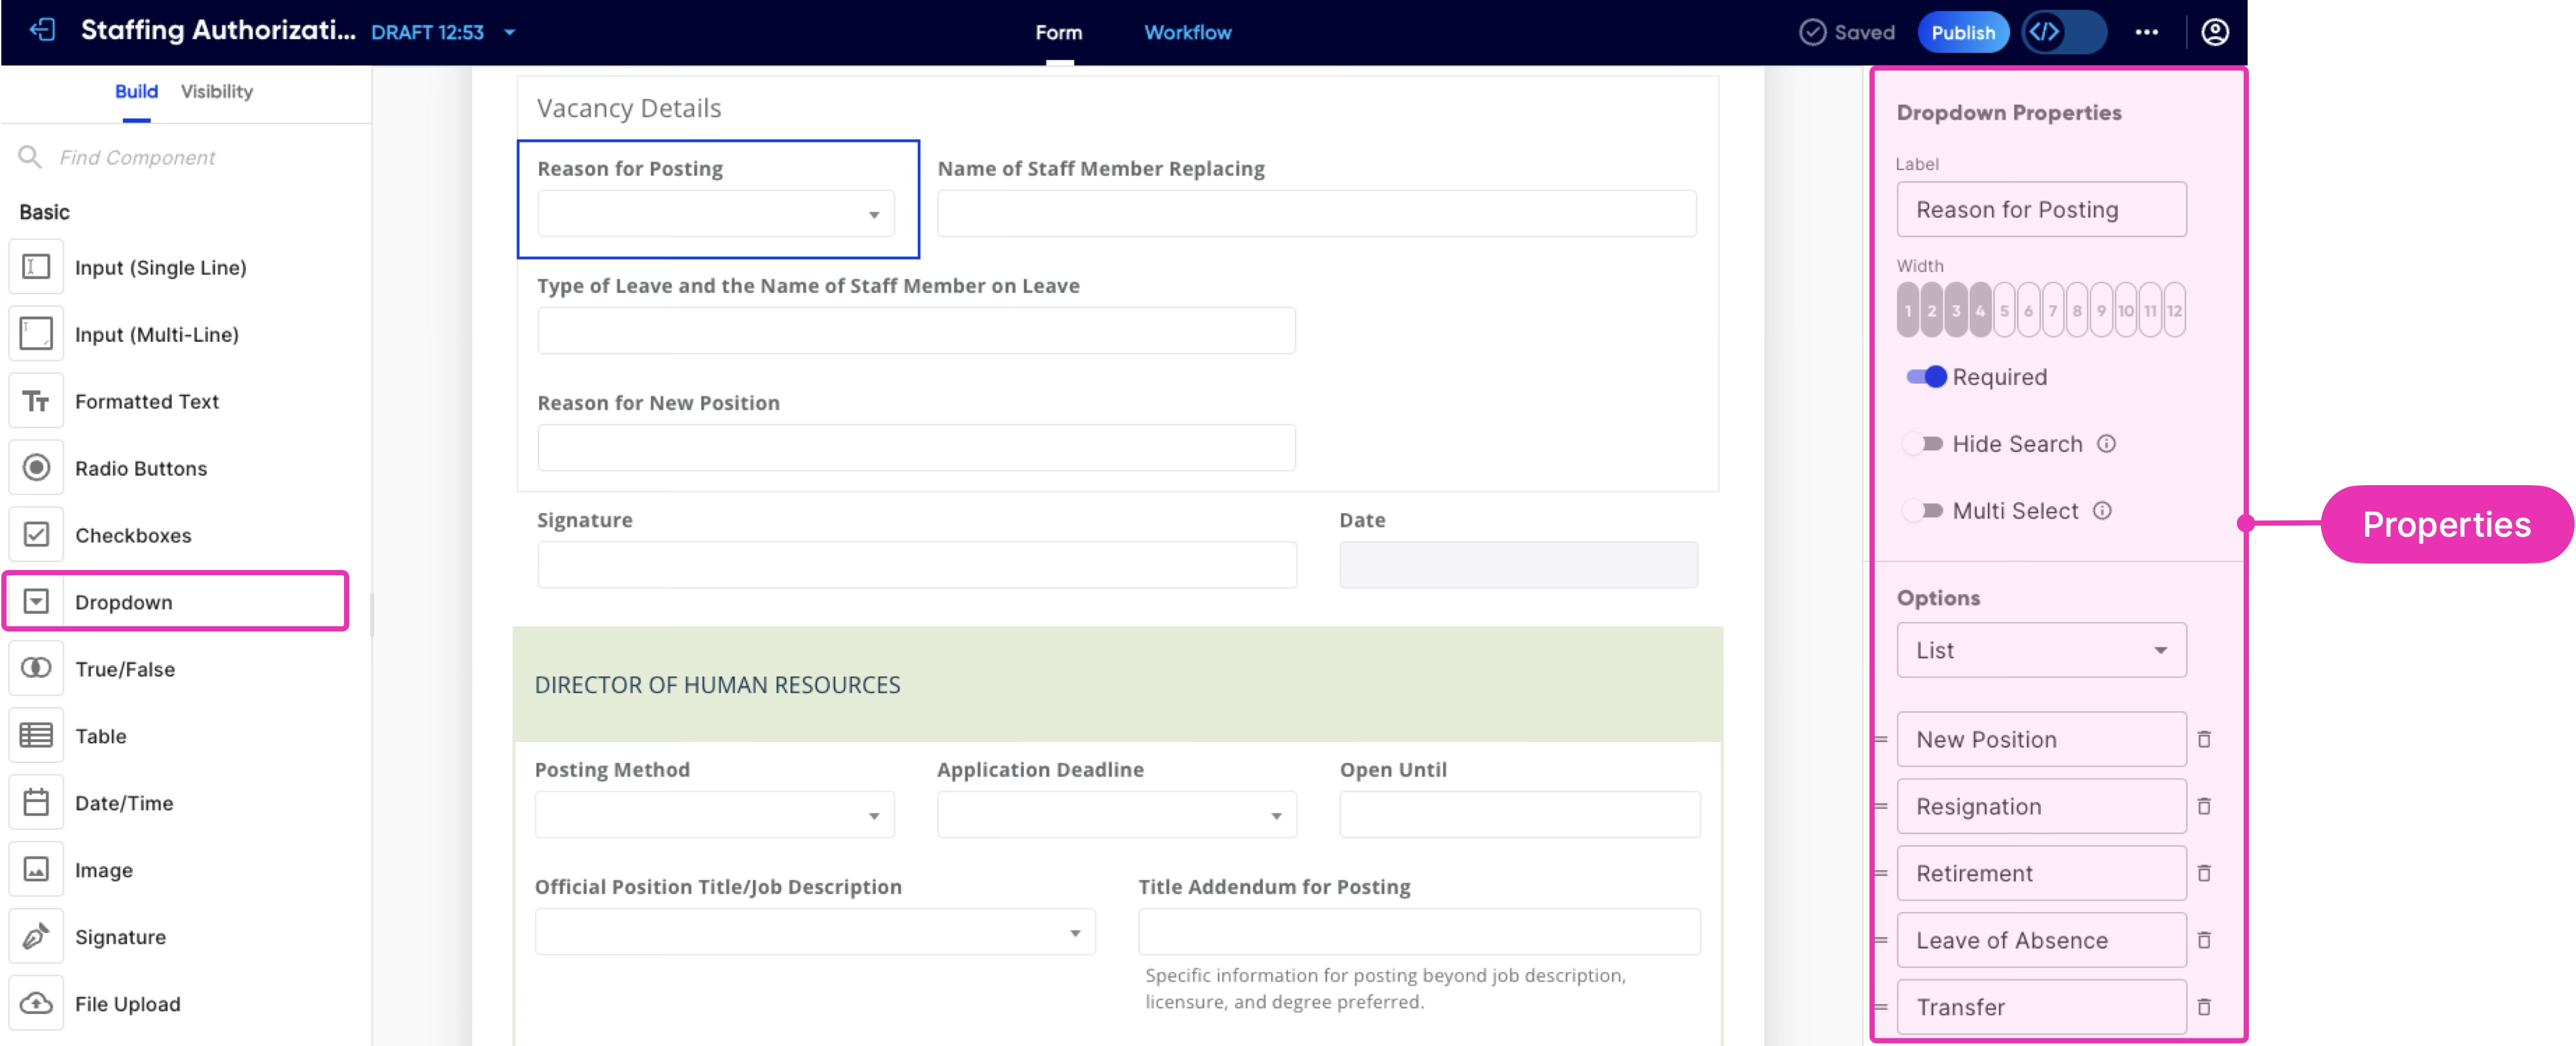Click the File Upload cloud icon
The image size is (2576, 1046).
click(36, 1003)
